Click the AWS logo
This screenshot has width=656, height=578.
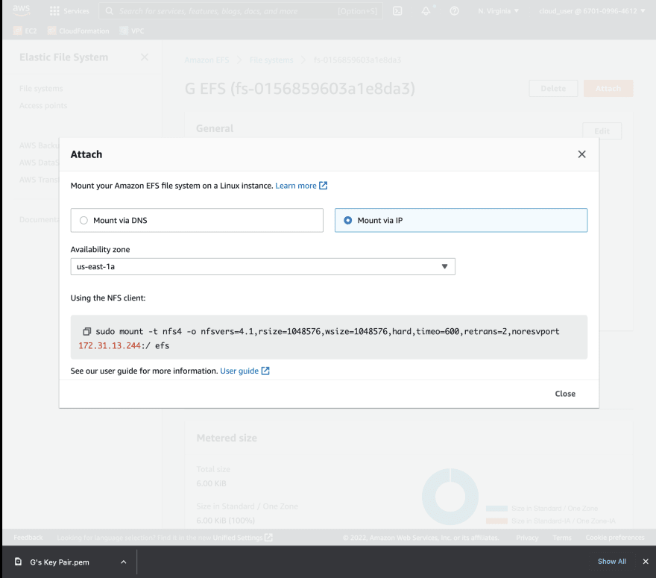22,10
